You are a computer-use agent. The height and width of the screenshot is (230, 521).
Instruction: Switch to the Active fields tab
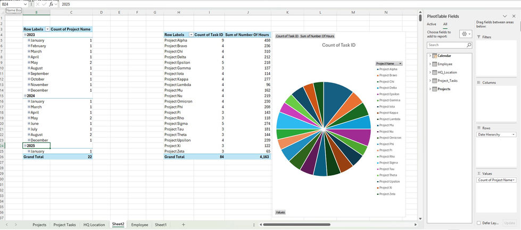coord(431,24)
